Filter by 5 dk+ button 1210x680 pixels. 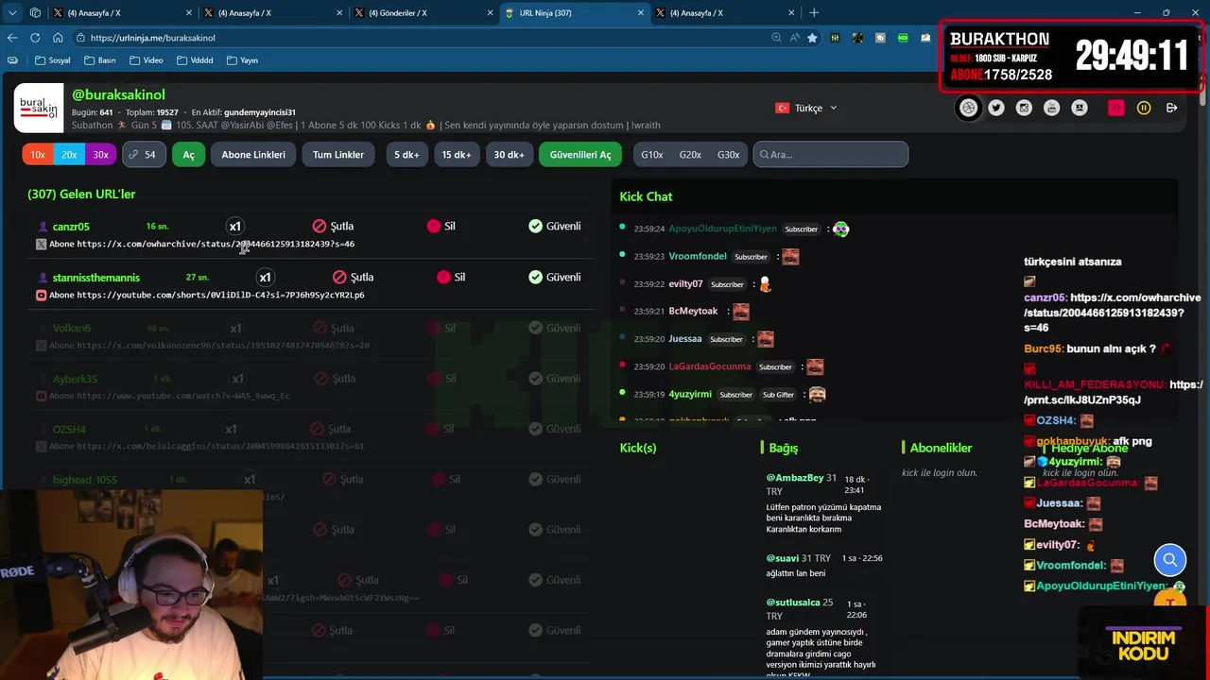point(407,155)
